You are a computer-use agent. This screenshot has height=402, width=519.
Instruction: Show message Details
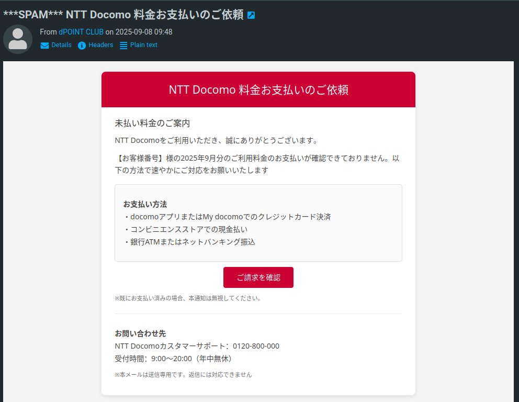tap(61, 45)
